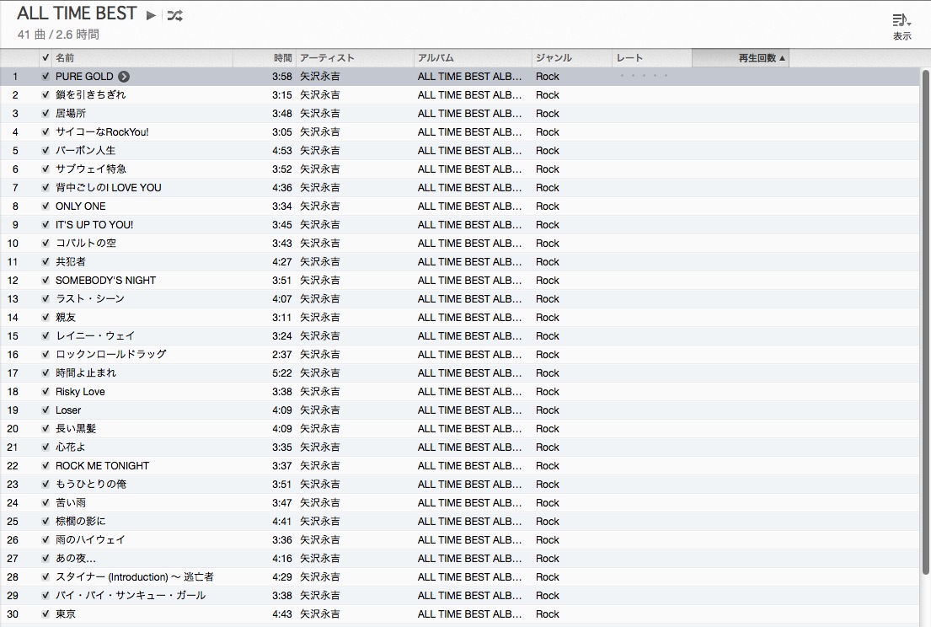Toggle checkbox for サイコーなRockYou!

point(45,131)
